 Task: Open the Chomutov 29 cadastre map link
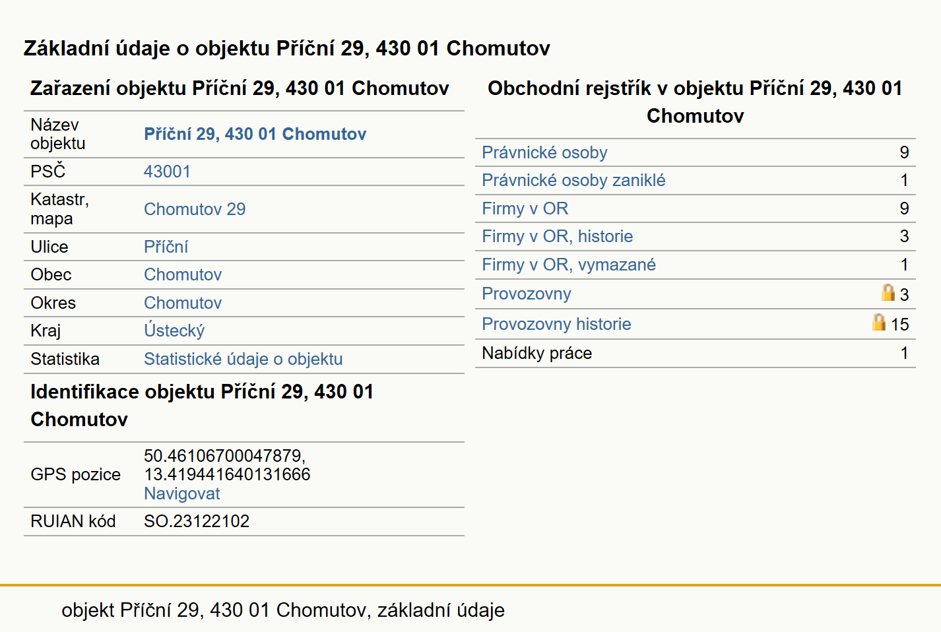195,209
